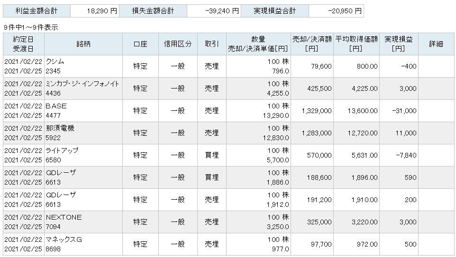Select the マネックスG 8698 stock entry

point(83,244)
